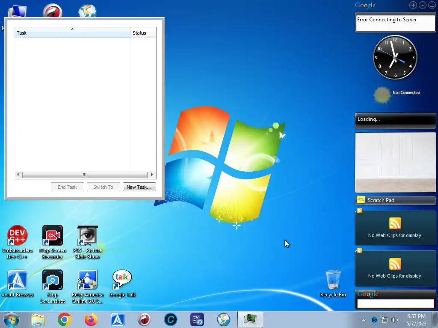Open the Embarcadero Dev-C++ desktop shortcut

click(17, 242)
